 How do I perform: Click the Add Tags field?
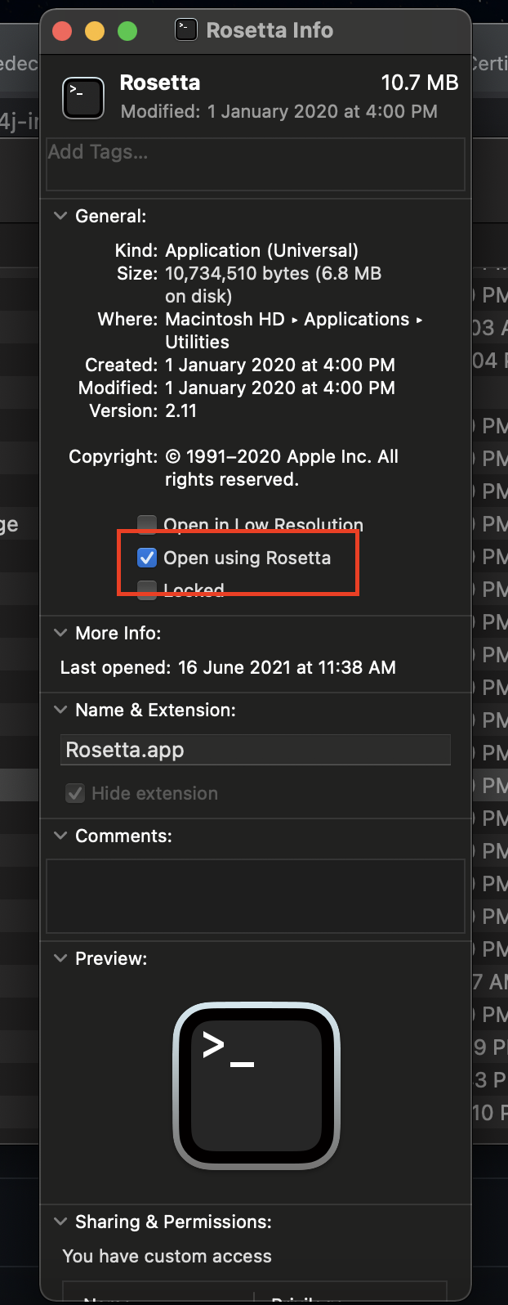256,164
